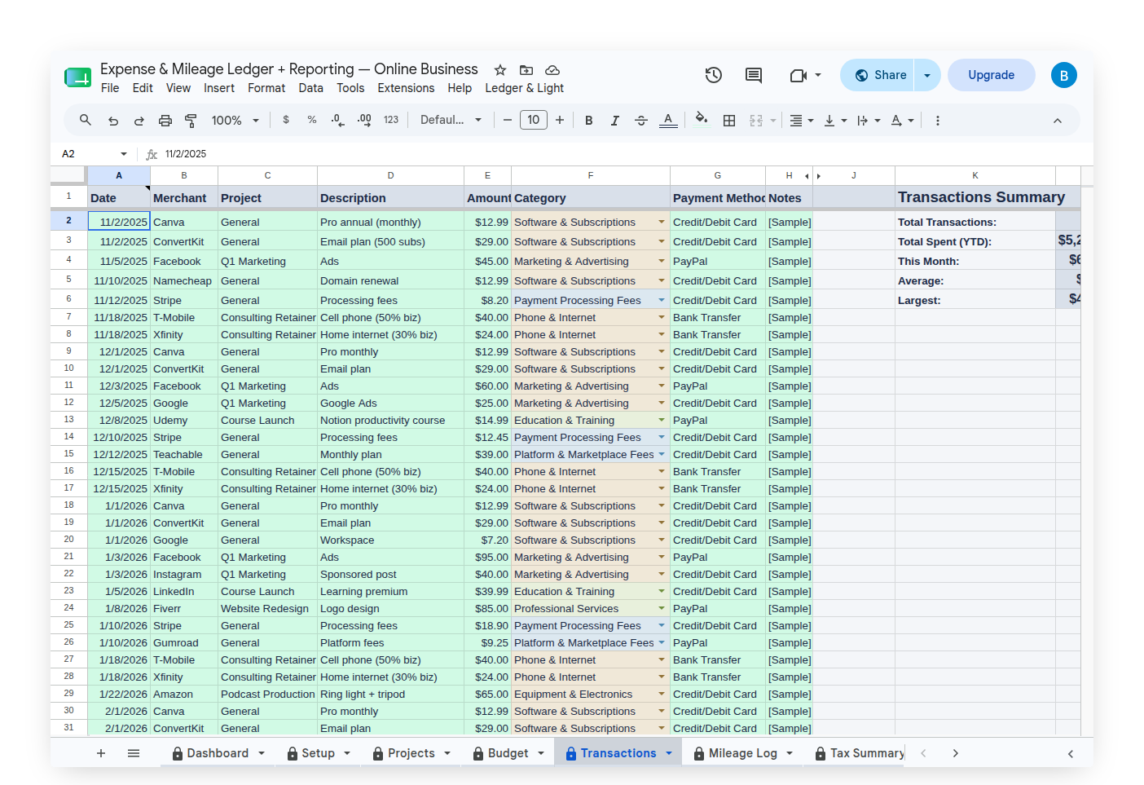Open the text color picker

tap(668, 121)
